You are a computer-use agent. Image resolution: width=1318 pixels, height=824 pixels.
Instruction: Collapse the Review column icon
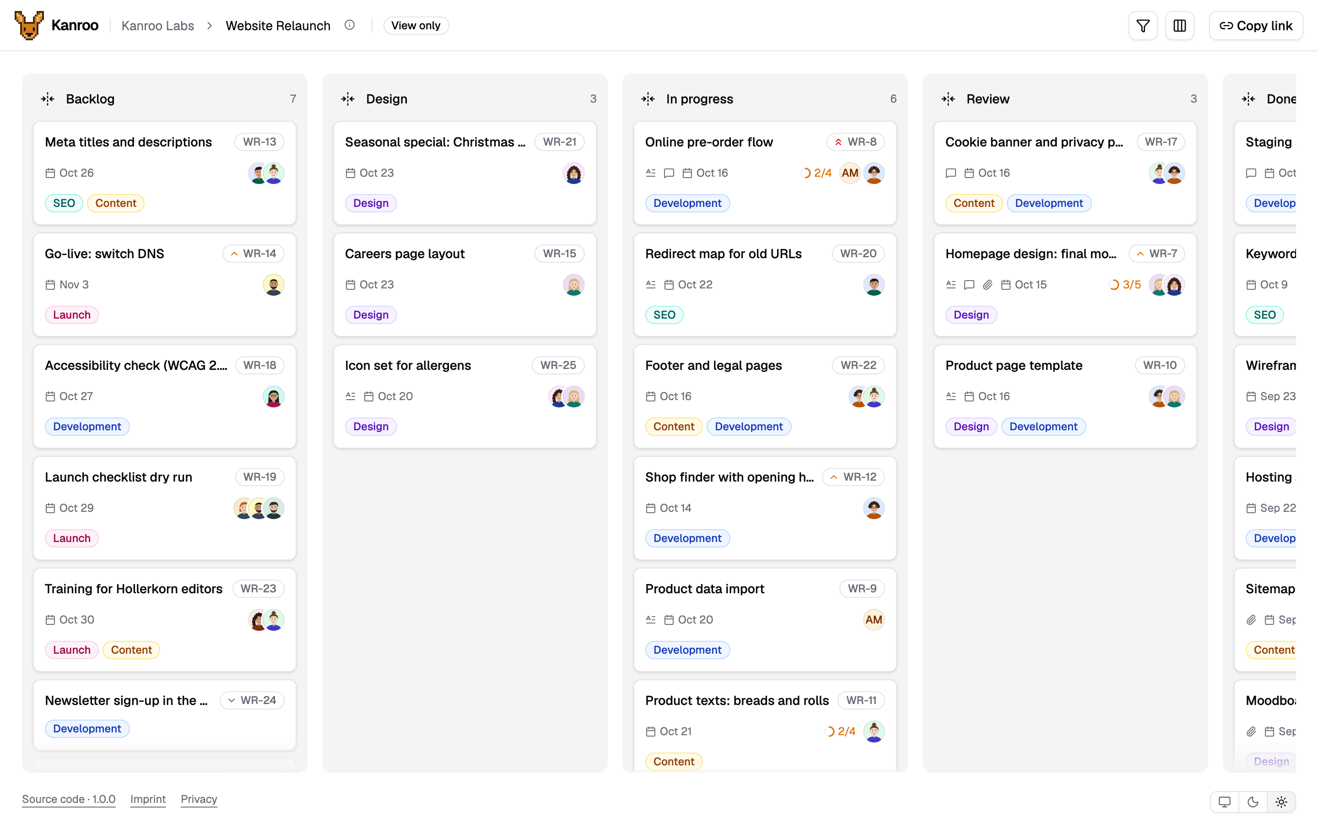[948, 98]
